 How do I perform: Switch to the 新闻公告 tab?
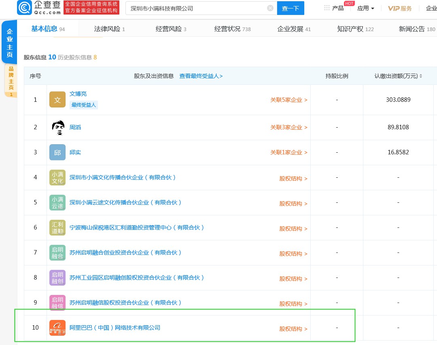click(417, 29)
